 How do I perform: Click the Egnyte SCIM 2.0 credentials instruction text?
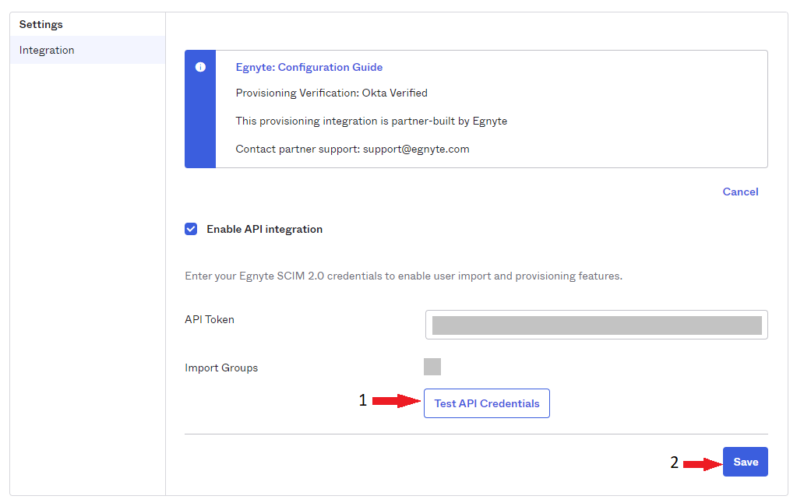(403, 276)
